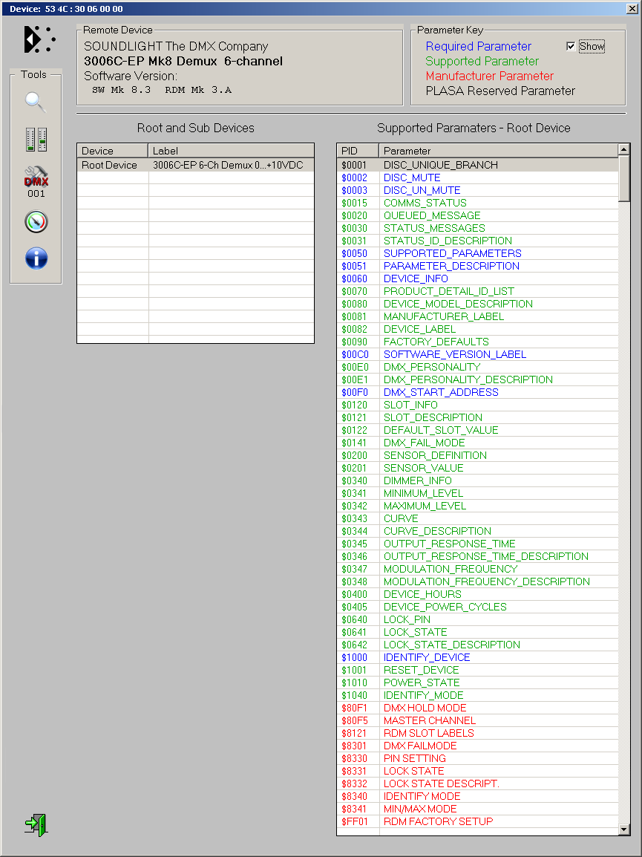Click the green exit door icon
The height and width of the screenshot is (857, 642).
tap(36, 824)
